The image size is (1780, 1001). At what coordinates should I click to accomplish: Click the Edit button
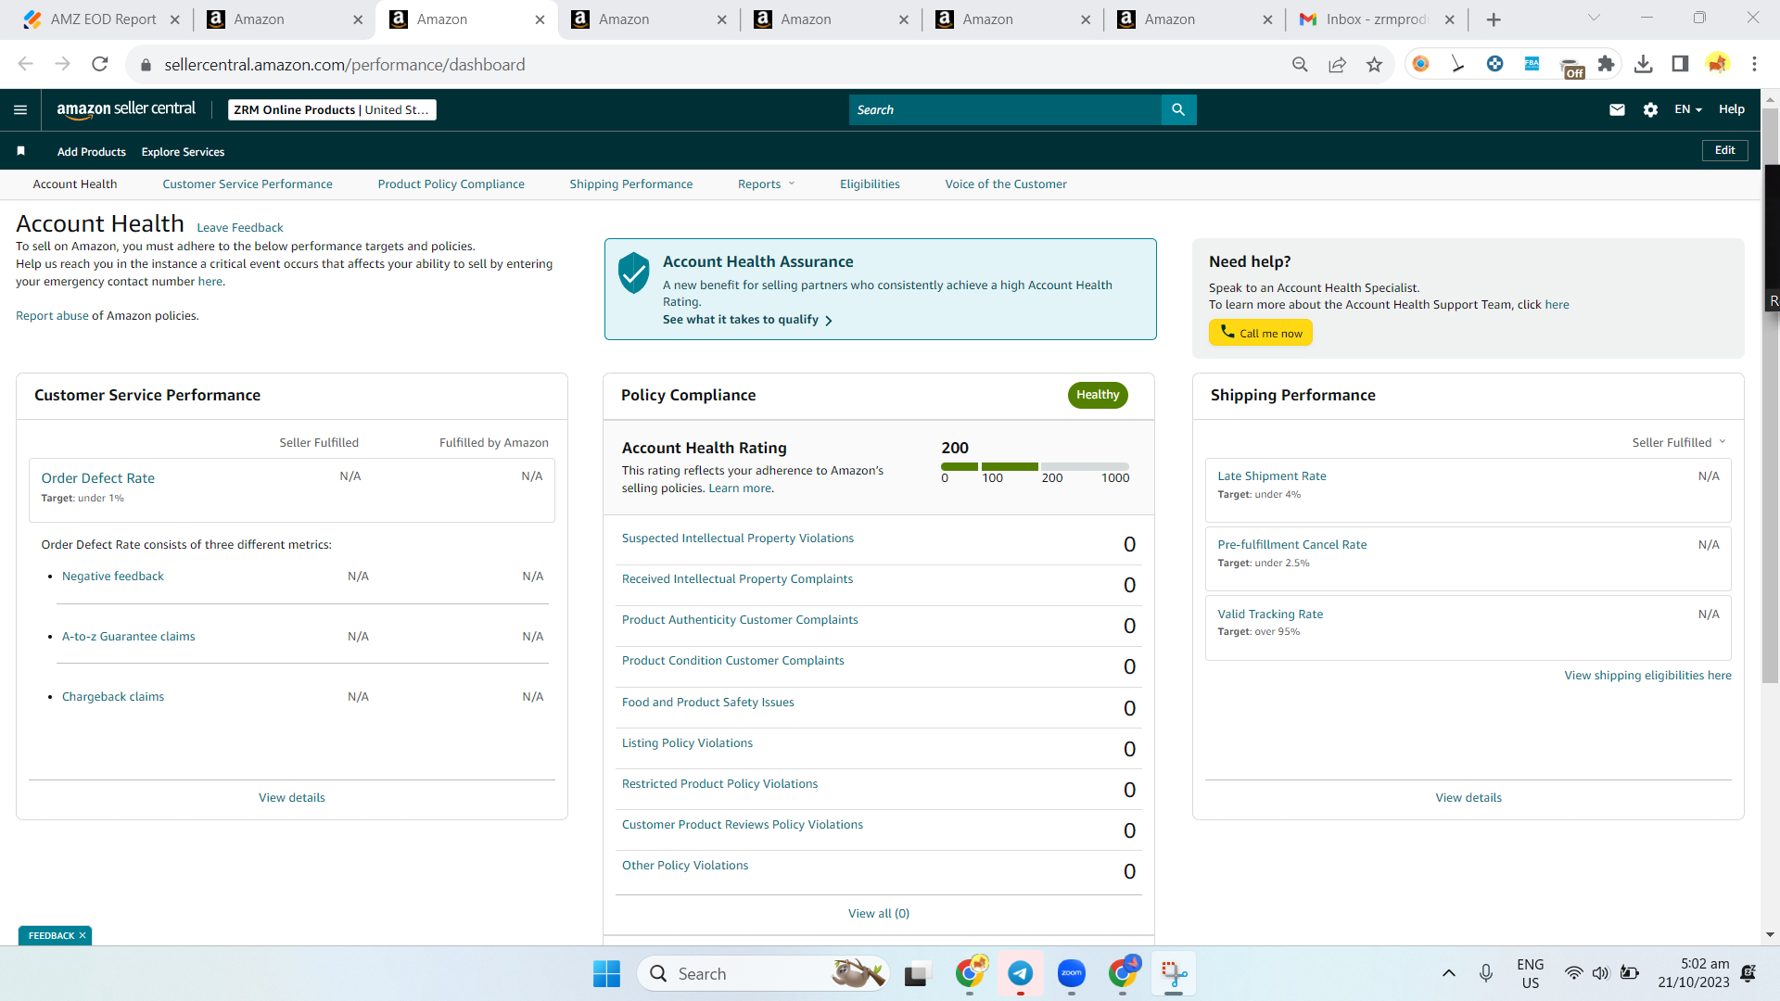(x=1725, y=150)
